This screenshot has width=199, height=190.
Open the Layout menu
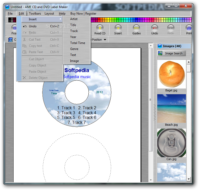[49, 14]
